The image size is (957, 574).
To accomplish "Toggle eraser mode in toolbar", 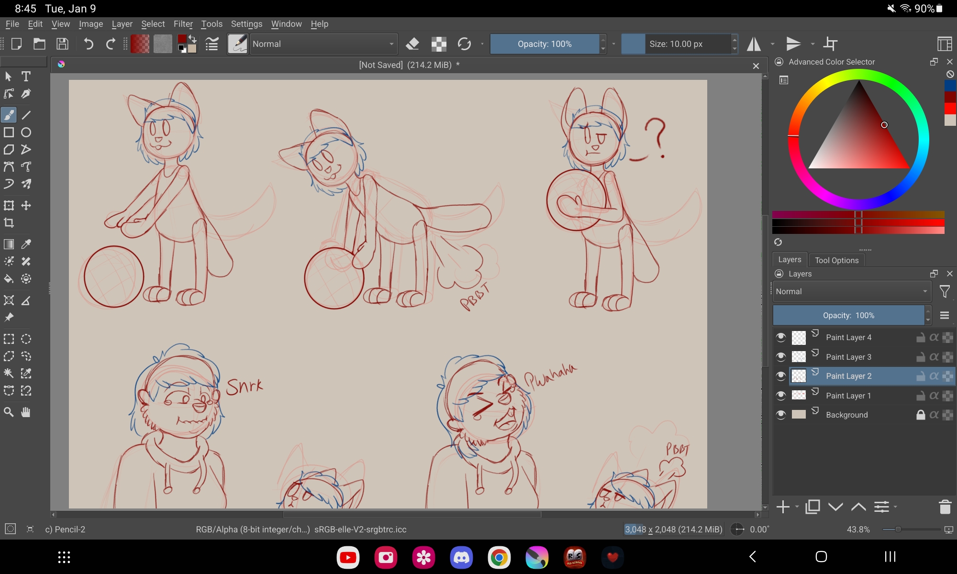I will [x=412, y=44].
